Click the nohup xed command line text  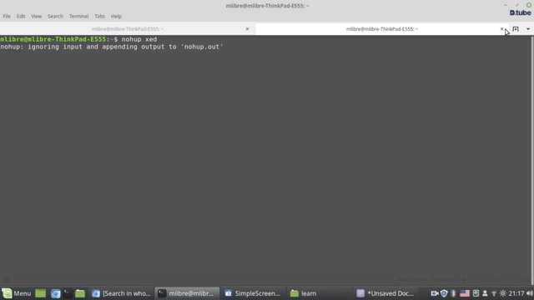[x=139, y=39]
